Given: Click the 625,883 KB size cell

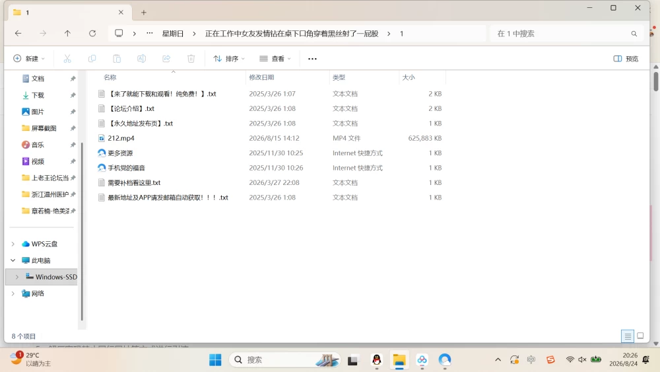Looking at the screenshot, I should [424, 138].
